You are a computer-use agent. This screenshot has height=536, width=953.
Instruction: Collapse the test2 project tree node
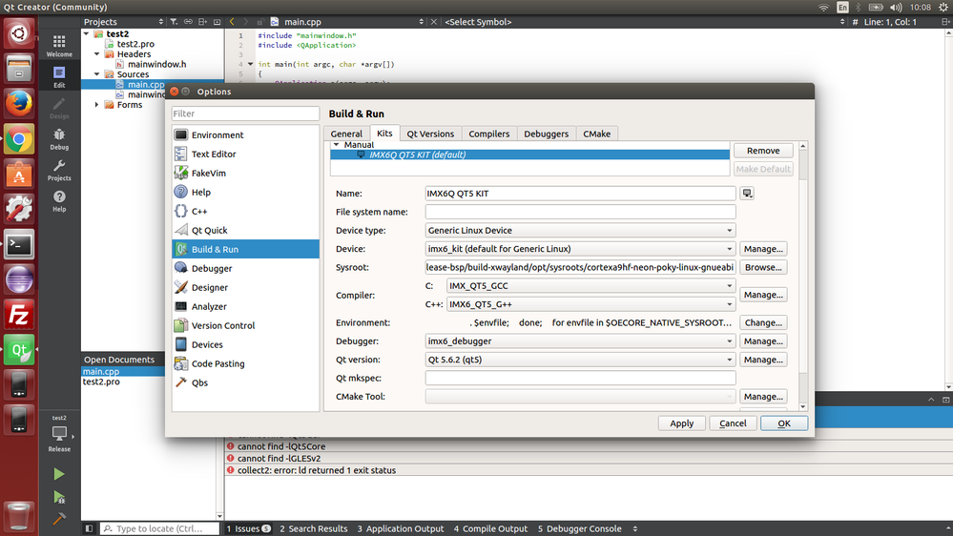[x=86, y=34]
